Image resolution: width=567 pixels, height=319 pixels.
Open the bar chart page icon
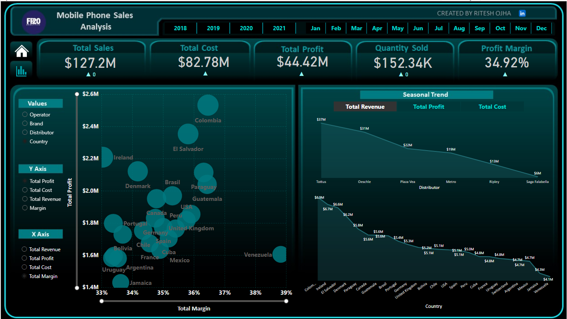tap(22, 70)
